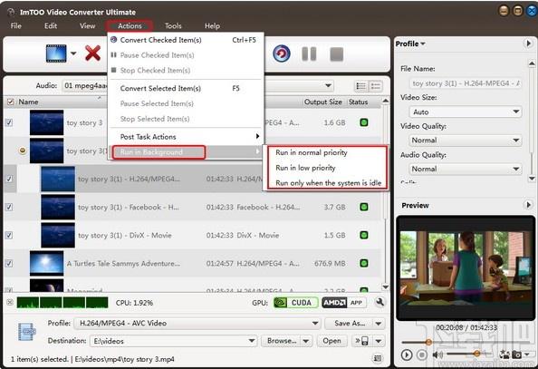Stop the preview playback
The image size is (538, 369).
pos(422,354)
